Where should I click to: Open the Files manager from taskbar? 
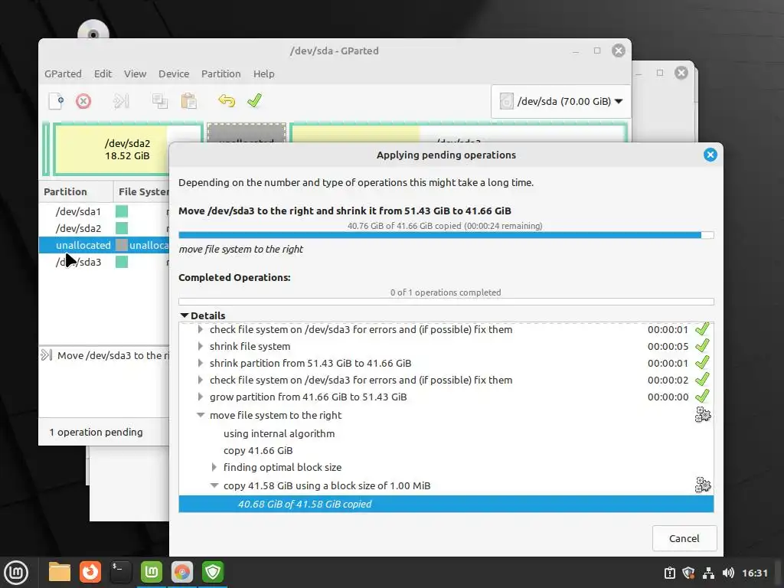click(x=60, y=572)
